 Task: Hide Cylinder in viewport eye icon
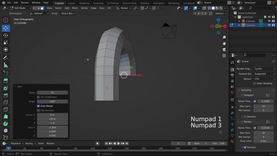click(269, 25)
